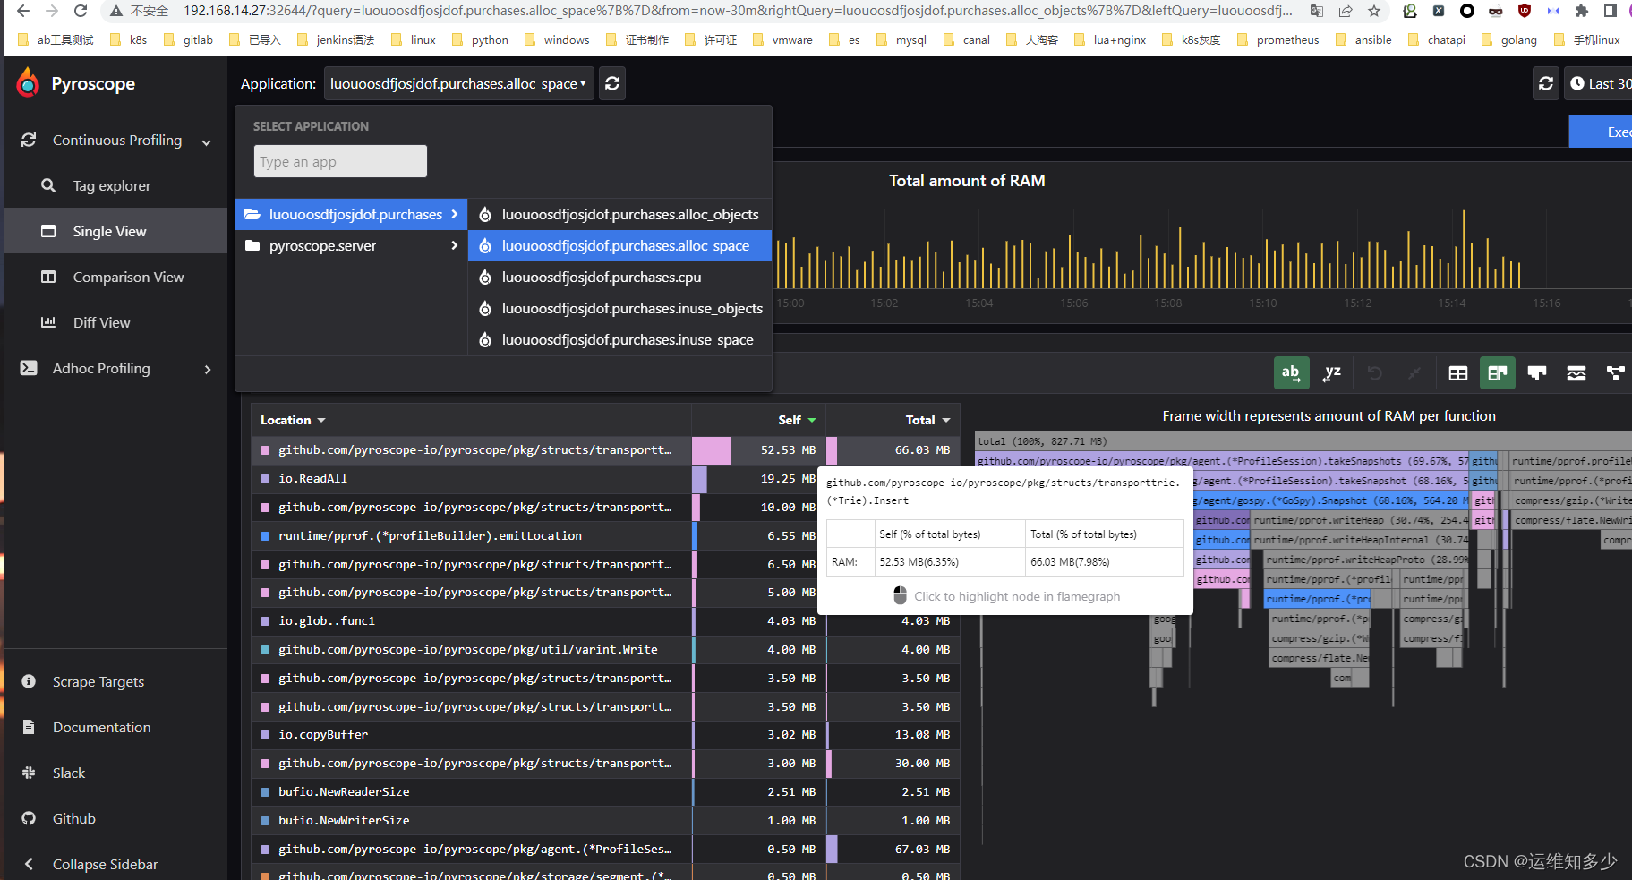Click the Comparison View split icon

[x=48, y=277]
